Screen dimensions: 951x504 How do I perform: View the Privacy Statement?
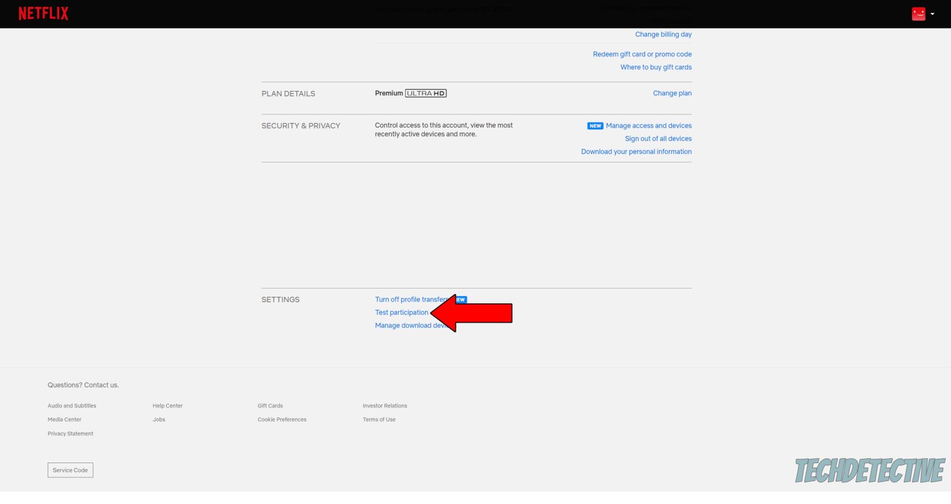pyautogui.click(x=70, y=433)
